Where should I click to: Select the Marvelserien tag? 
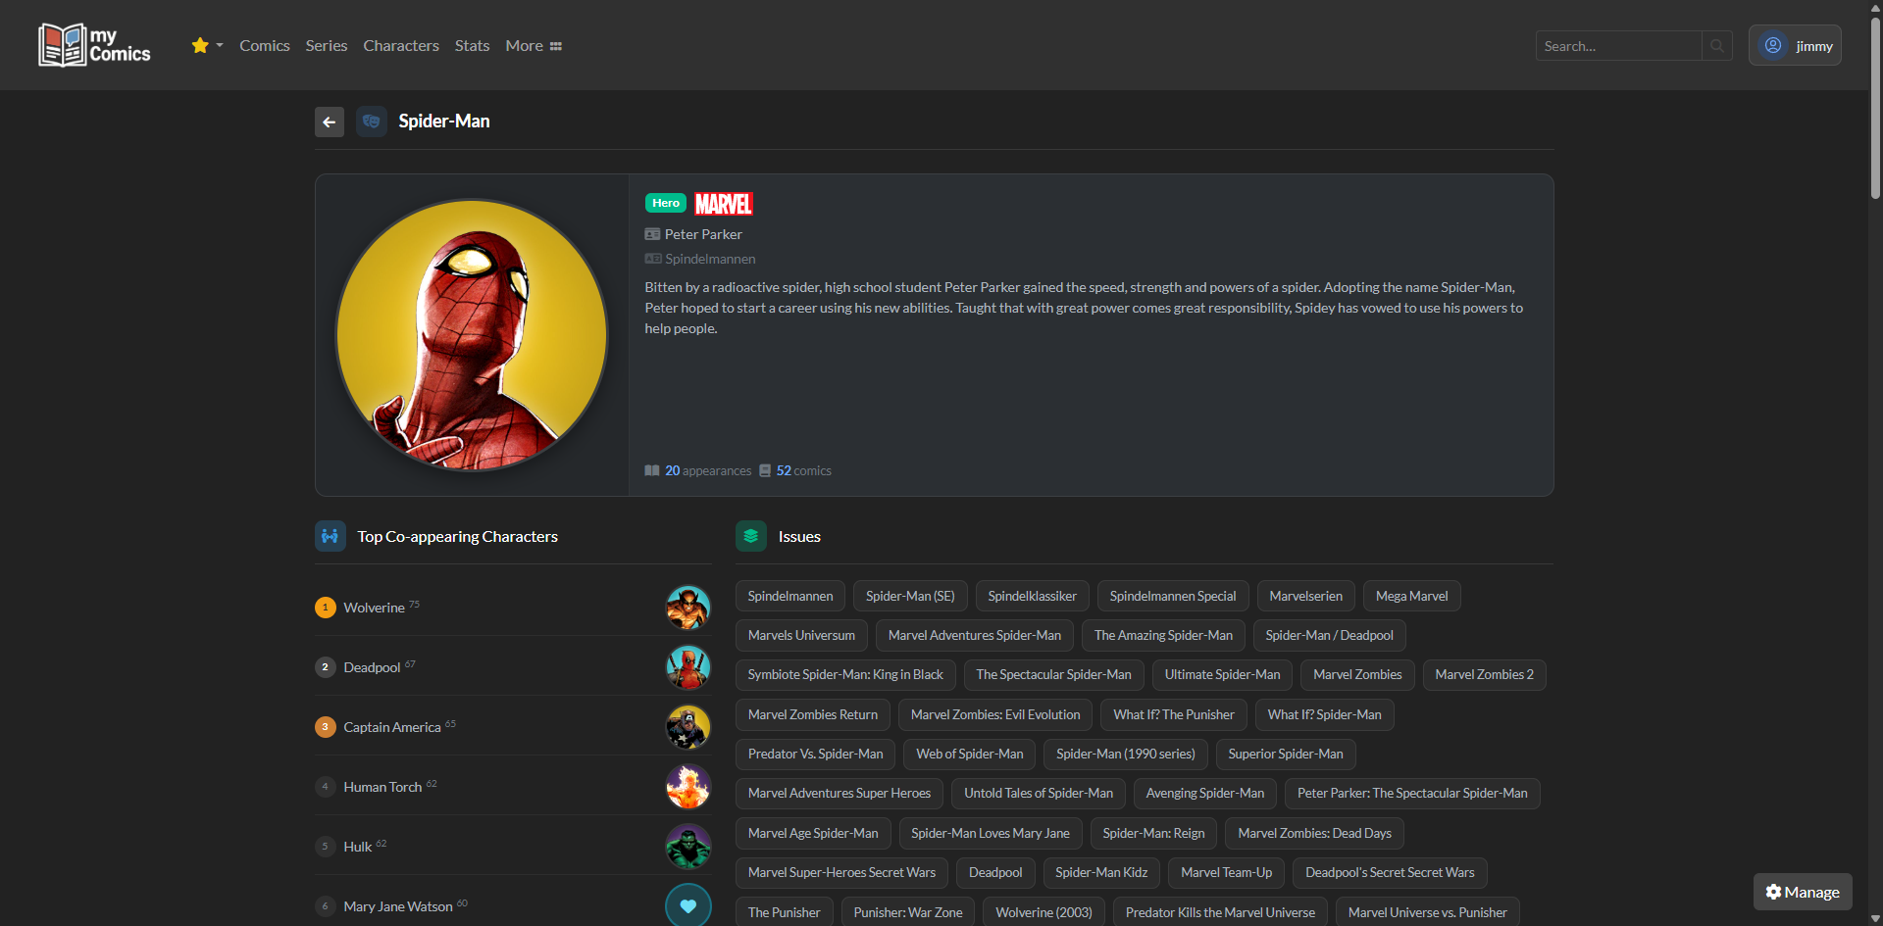click(1306, 596)
